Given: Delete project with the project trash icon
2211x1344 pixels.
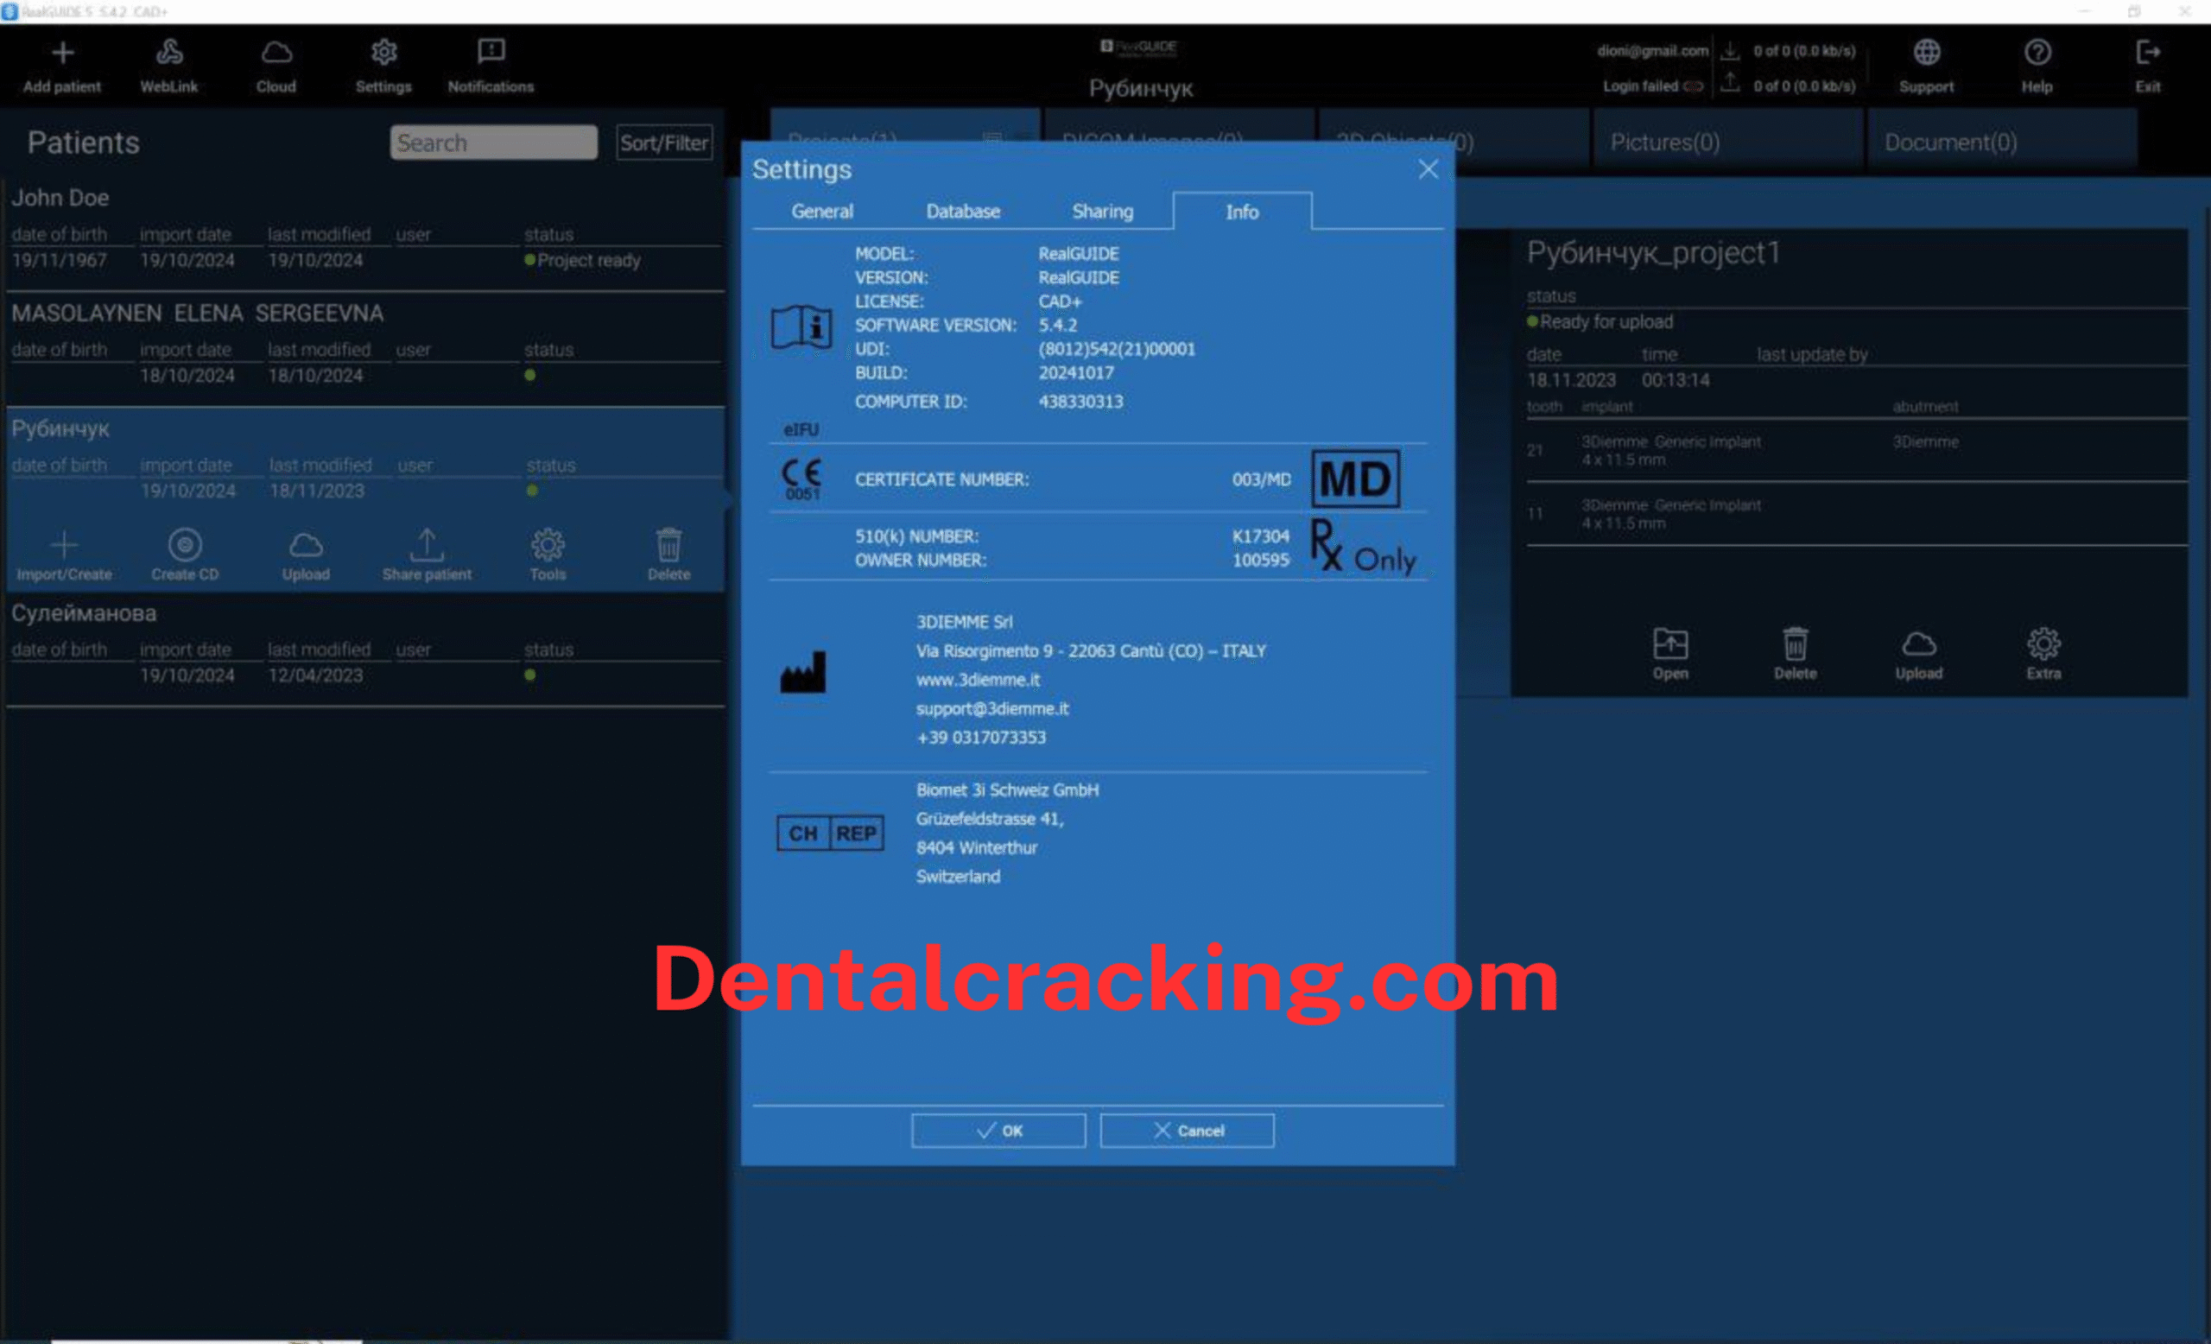Looking at the screenshot, I should click(1796, 643).
